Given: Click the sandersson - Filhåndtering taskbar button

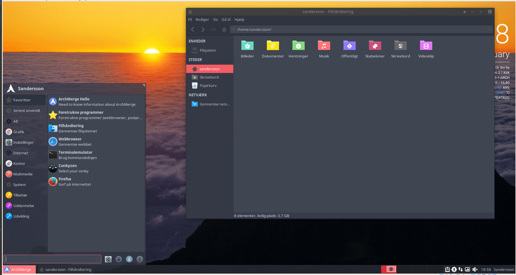Looking at the screenshot, I should click(65, 269).
